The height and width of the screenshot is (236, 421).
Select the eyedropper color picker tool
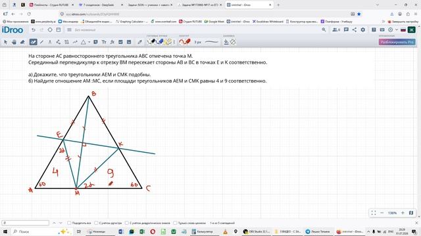[x=139, y=42]
